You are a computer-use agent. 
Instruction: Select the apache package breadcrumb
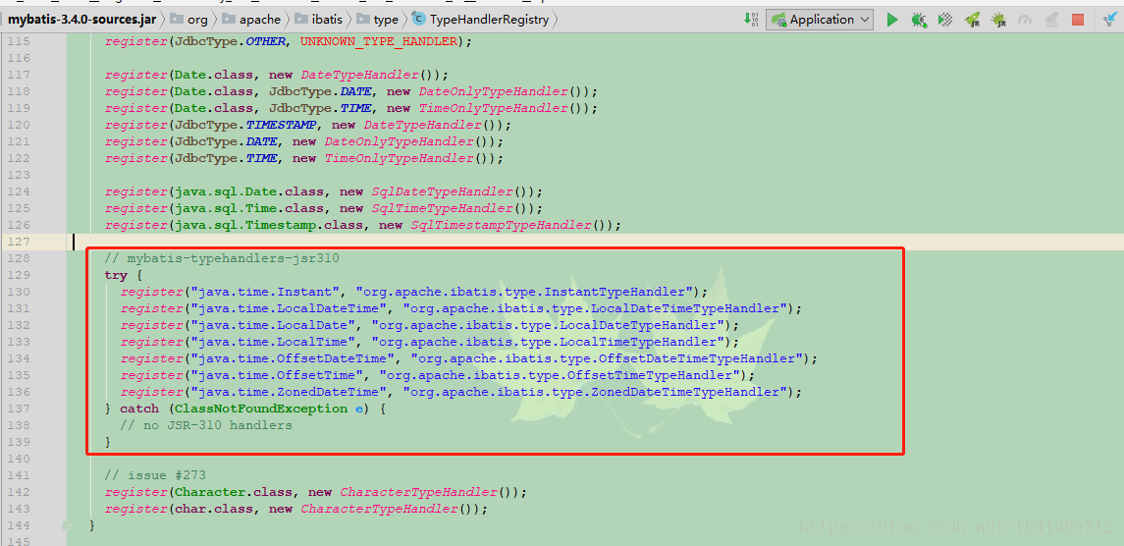[259, 20]
